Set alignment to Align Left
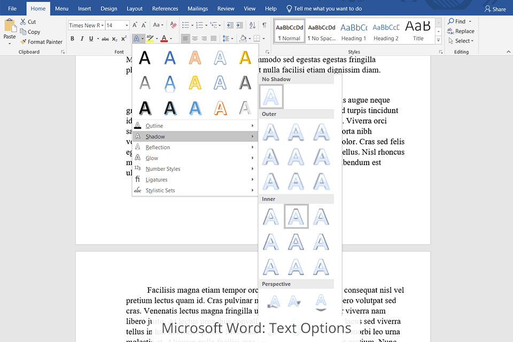Viewport: 513px width, 342px height. point(185,38)
